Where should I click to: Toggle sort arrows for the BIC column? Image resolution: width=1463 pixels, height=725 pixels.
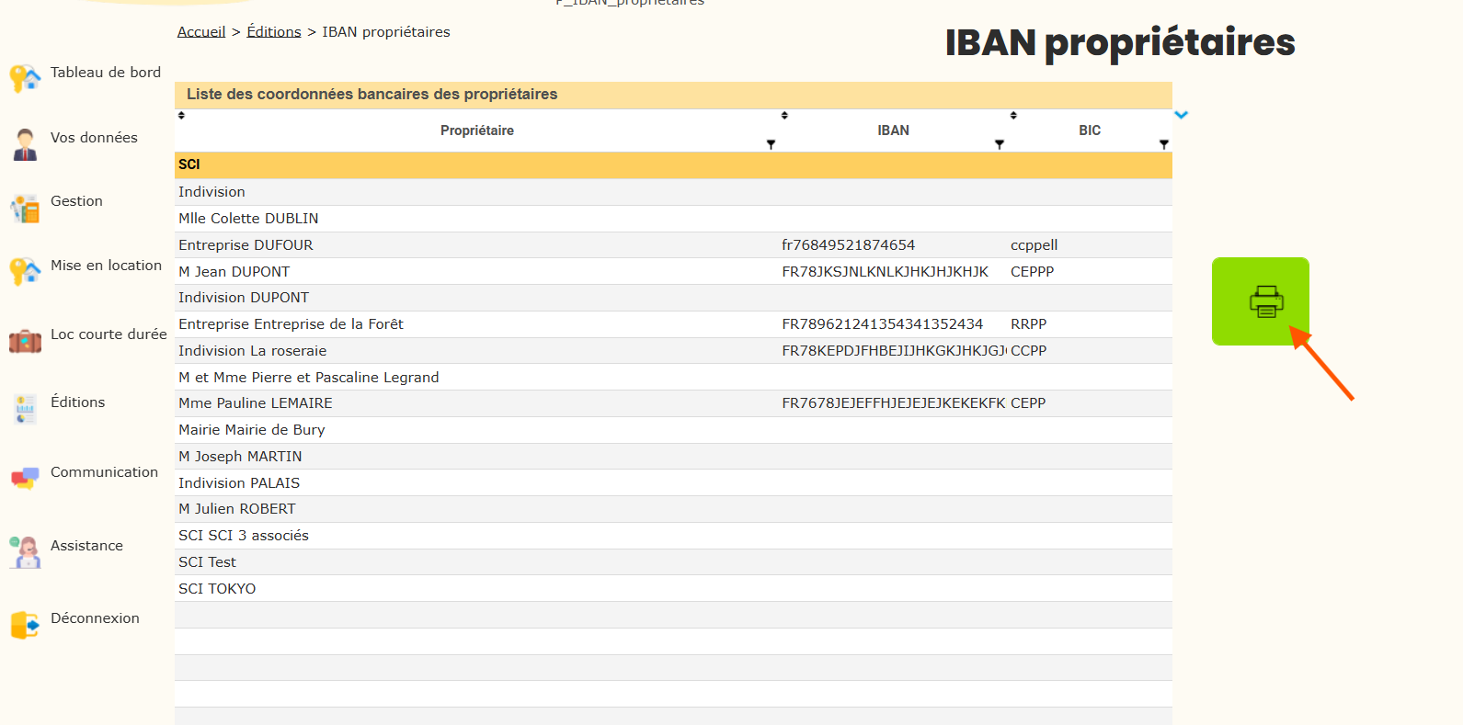click(x=1013, y=116)
